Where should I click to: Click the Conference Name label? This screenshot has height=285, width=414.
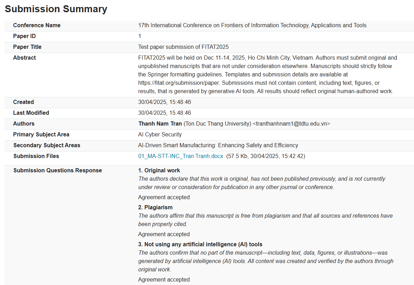[37, 25]
